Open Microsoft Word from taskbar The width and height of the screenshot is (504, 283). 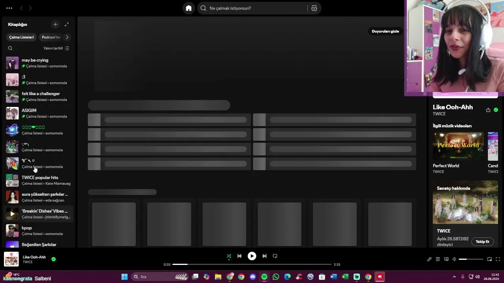[334, 277]
